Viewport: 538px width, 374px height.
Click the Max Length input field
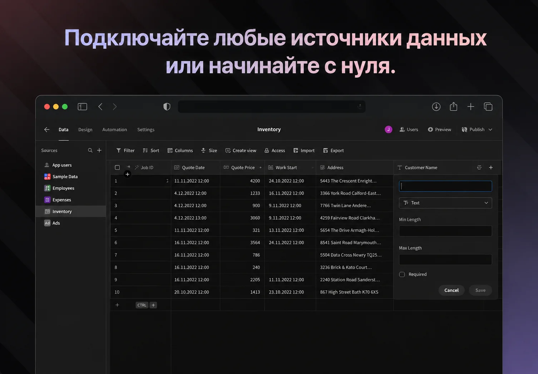(445, 259)
